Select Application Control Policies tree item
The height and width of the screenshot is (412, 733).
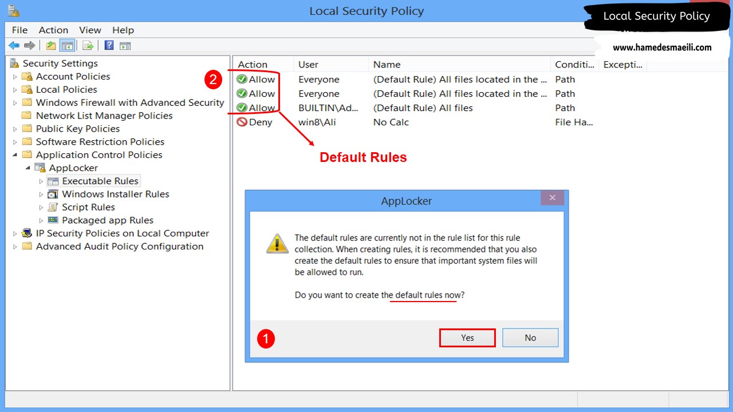click(99, 155)
